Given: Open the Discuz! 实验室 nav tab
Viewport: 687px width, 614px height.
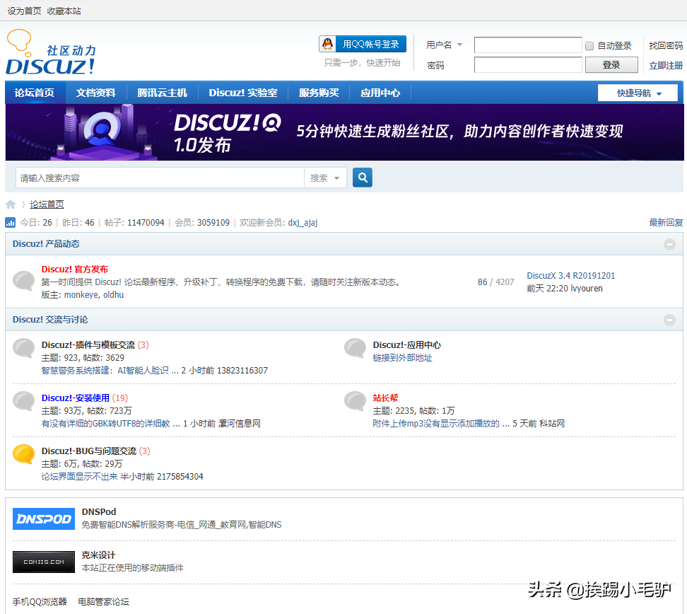Looking at the screenshot, I should [x=243, y=93].
